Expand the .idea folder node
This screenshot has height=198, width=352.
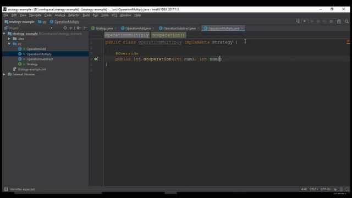point(9,38)
